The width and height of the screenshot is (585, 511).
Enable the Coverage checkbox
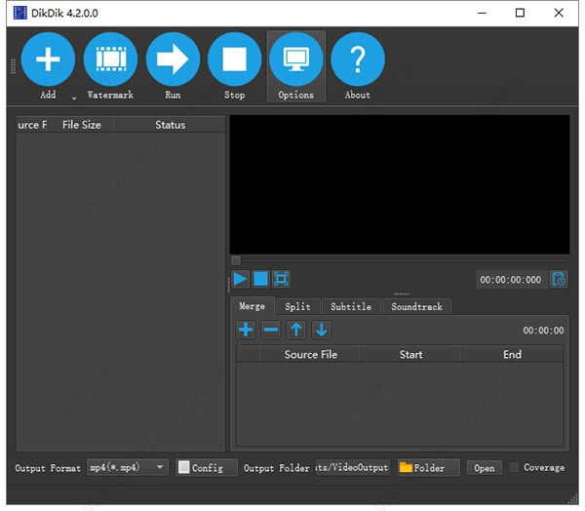pyautogui.click(x=515, y=467)
